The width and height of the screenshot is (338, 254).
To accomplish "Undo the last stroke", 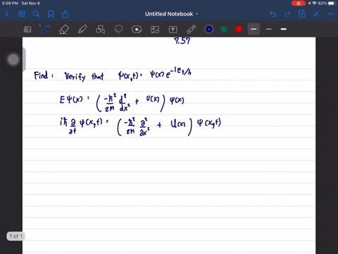I will tap(273, 14).
